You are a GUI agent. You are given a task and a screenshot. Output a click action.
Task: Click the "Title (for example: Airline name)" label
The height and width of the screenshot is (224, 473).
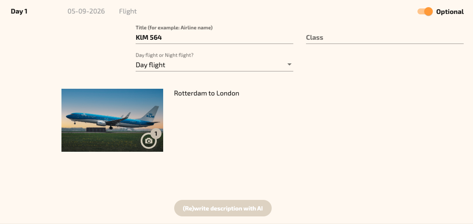(174, 28)
